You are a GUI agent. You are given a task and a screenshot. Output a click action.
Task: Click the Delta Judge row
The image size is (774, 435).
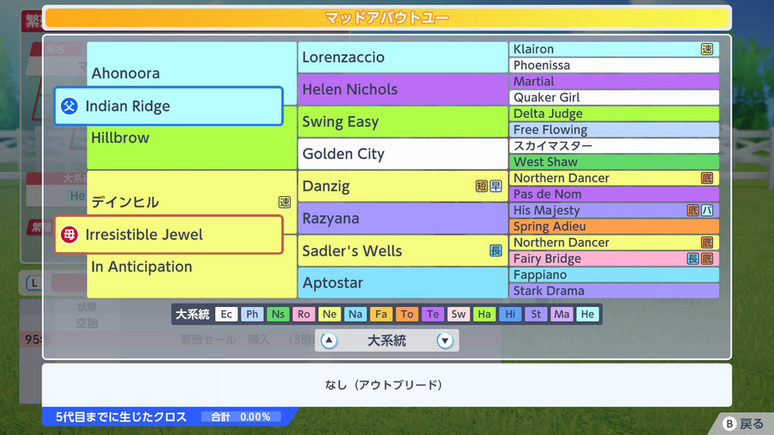(x=614, y=113)
